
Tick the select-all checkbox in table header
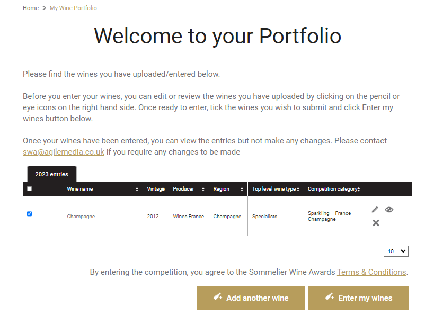29,189
